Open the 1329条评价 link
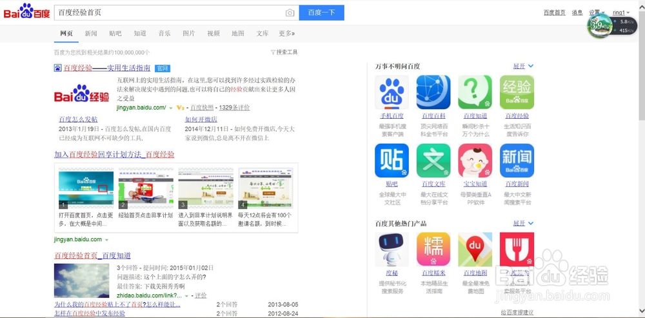 [x=235, y=108]
